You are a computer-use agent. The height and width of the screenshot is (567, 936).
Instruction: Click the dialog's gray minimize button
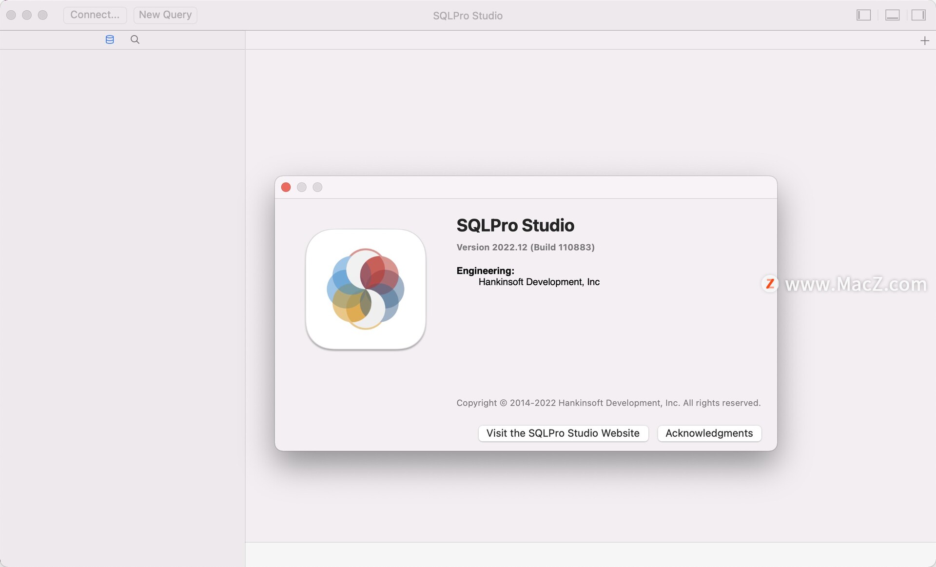[302, 187]
